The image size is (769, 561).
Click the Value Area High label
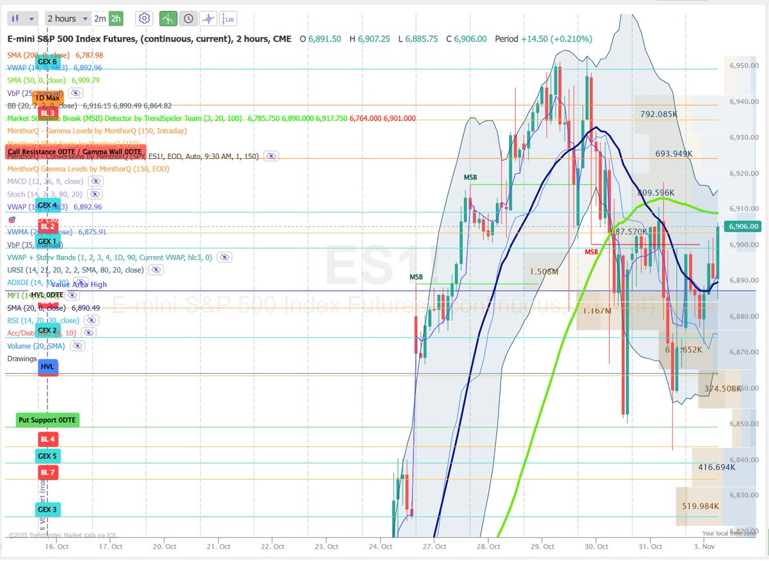(x=79, y=284)
